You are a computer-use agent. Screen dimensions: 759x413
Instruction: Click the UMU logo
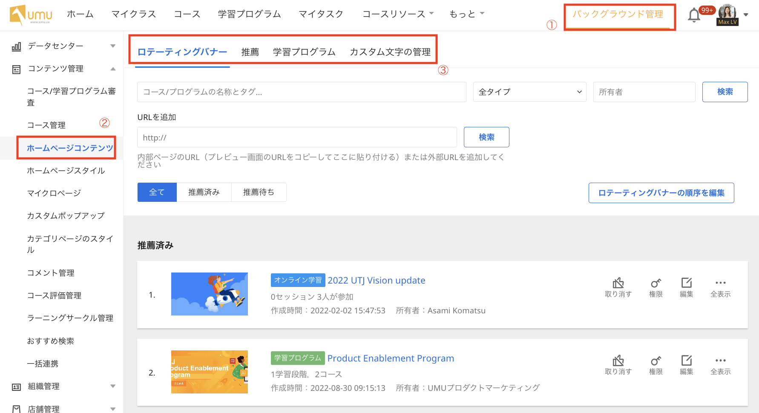(x=31, y=15)
